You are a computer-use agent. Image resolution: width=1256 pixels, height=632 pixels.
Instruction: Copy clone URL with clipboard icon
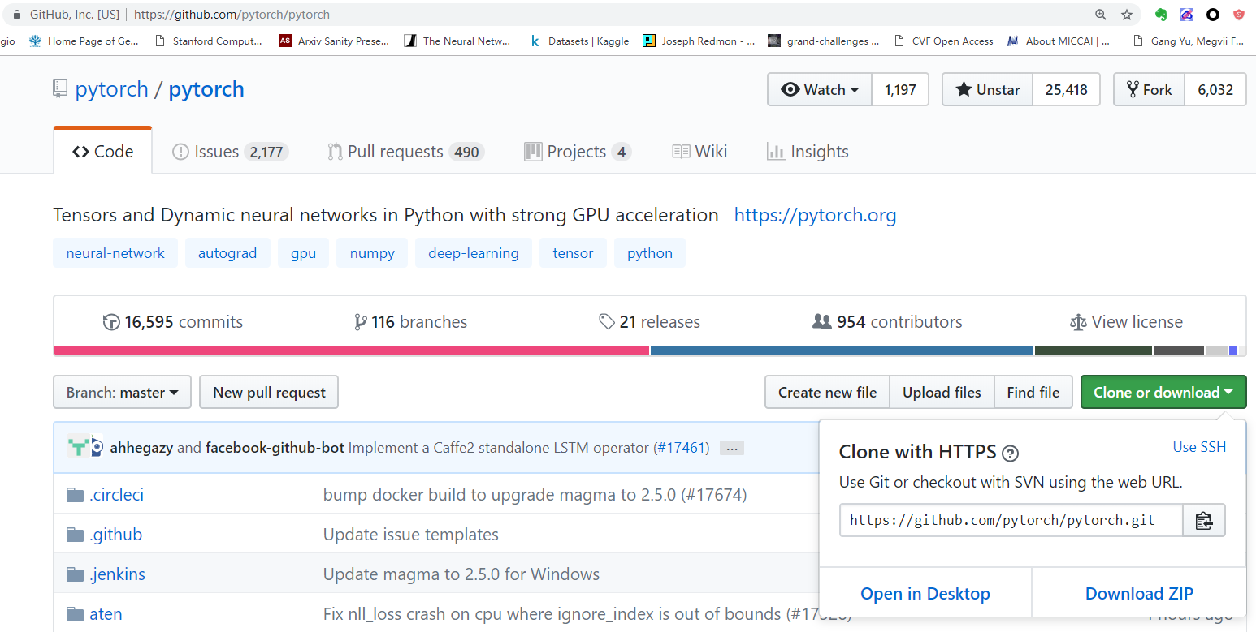(1204, 521)
